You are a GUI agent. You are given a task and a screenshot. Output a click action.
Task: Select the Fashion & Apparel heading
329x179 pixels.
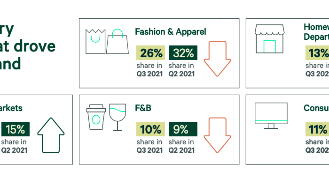click(x=170, y=32)
